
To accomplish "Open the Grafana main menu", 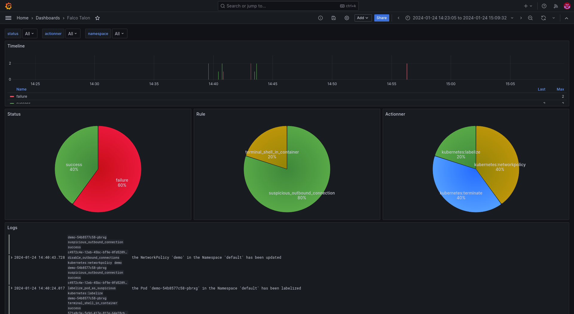I will (8, 18).
